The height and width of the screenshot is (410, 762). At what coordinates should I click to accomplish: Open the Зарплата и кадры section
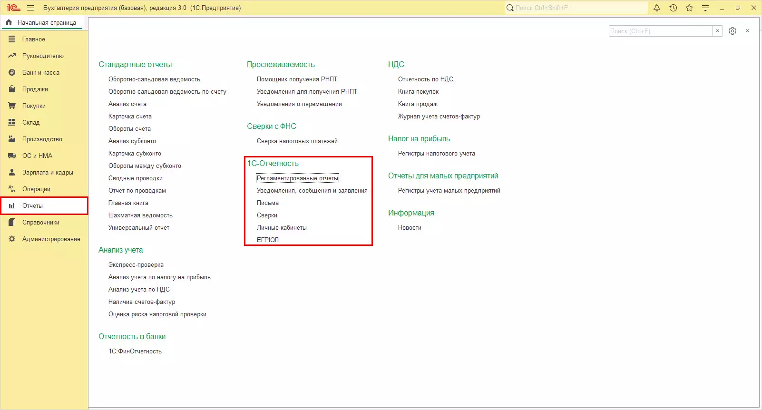click(x=44, y=172)
